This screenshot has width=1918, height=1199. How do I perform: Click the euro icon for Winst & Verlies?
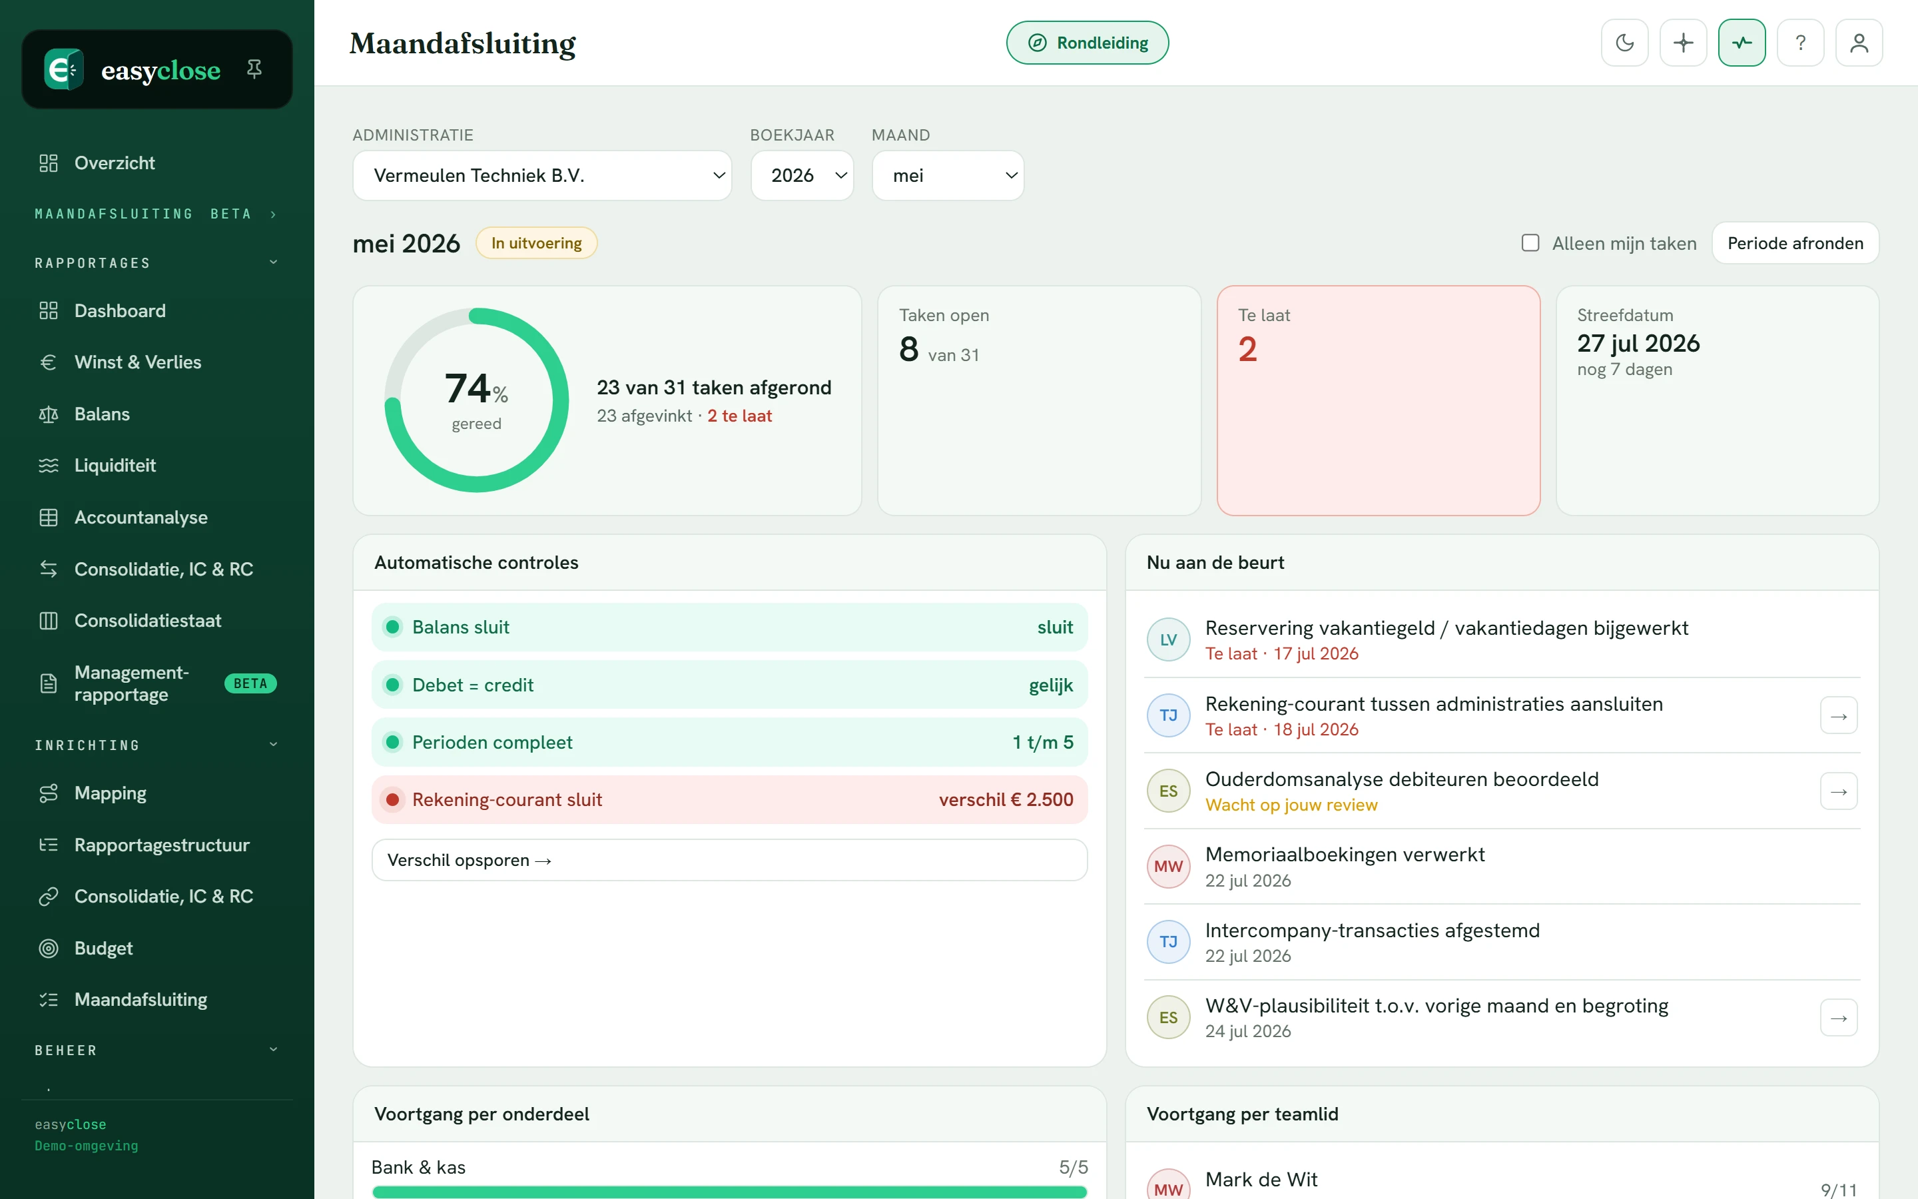[49, 362]
